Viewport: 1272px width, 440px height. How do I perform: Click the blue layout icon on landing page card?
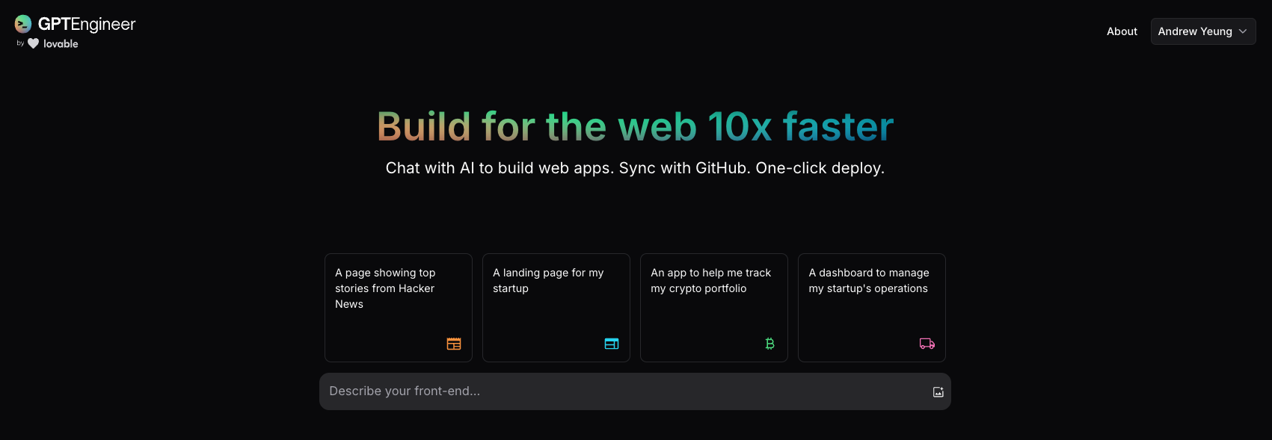[612, 344]
